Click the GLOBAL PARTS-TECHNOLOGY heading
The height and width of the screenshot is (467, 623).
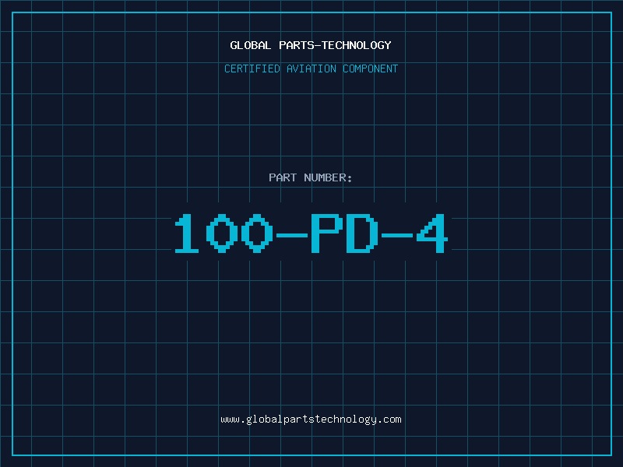311,45
